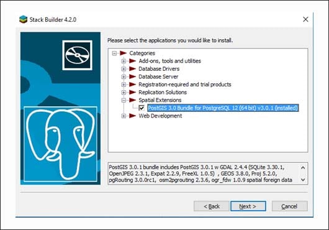Expand the Database Server node
Screen dimensions: 329x230
(124, 76)
